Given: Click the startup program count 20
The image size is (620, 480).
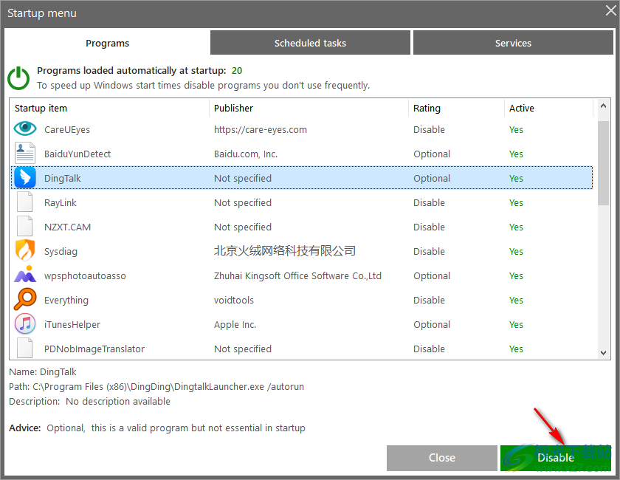Looking at the screenshot, I should pos(237,70).
